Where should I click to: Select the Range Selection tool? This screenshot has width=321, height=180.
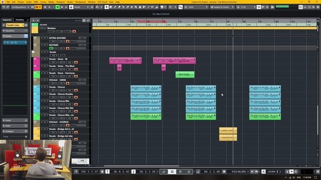coord(111,7)
